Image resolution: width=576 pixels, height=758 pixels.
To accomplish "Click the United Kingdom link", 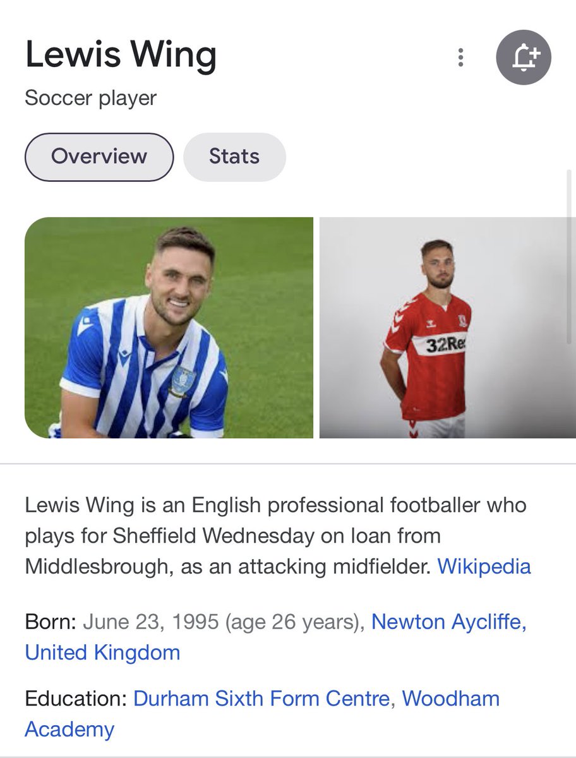I will (x=102, y=652).
